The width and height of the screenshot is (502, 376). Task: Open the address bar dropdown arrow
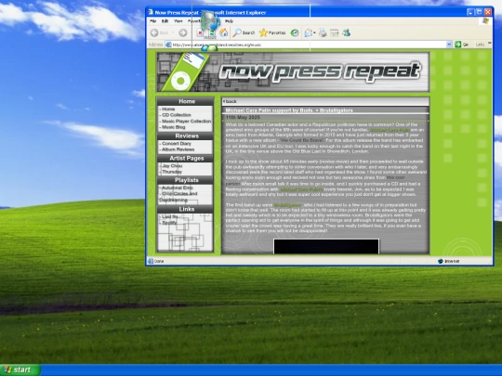(x=449, y=45)
